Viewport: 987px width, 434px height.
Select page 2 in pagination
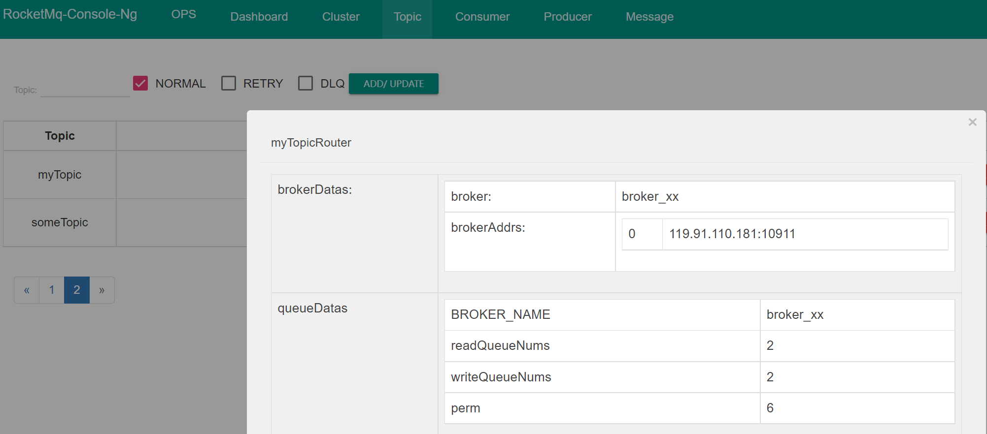coord(77,290)
